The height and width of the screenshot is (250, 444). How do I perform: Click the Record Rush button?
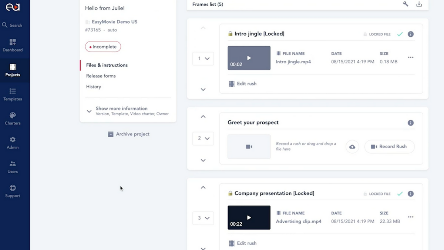click(389, 147)
